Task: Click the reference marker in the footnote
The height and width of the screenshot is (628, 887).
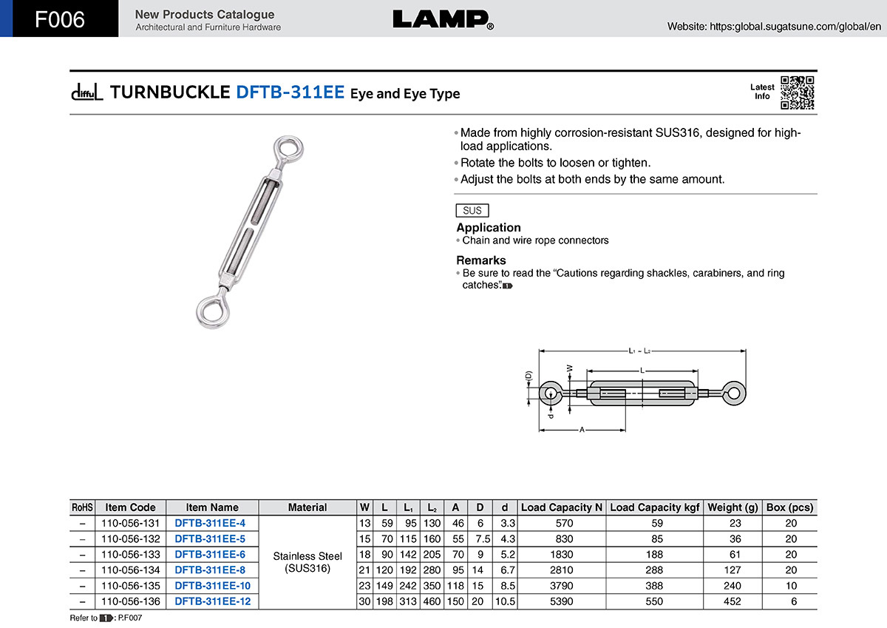Action: pos(106,618)
